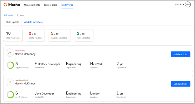
Task: Open the MW profile avatar
Action: click(188, 5)
